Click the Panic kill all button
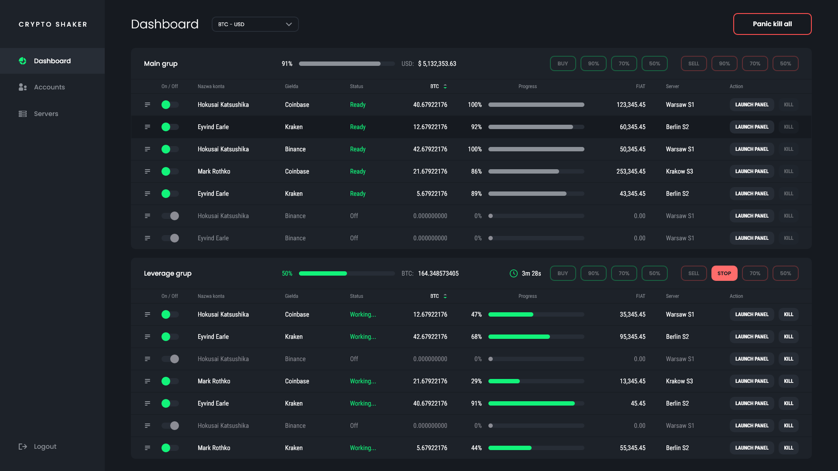Screen dimensions: 838x471 (773, 24)
